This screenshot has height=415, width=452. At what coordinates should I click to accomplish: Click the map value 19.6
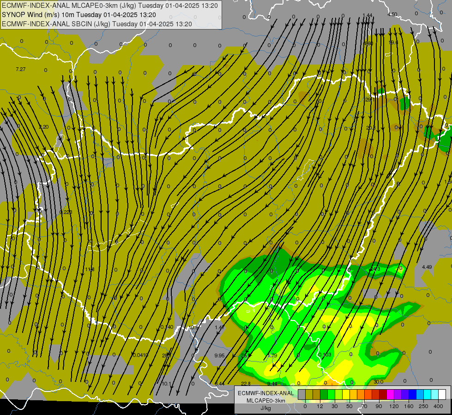(x=393, y=42)
